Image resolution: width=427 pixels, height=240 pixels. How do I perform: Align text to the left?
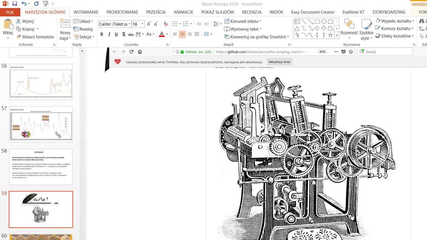(x=175, y=34)
